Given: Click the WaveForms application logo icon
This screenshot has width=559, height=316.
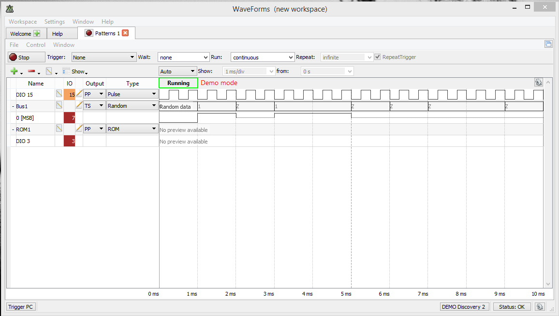Looking at the screenshot, I should pyautogui.click(x=10, y=9).
